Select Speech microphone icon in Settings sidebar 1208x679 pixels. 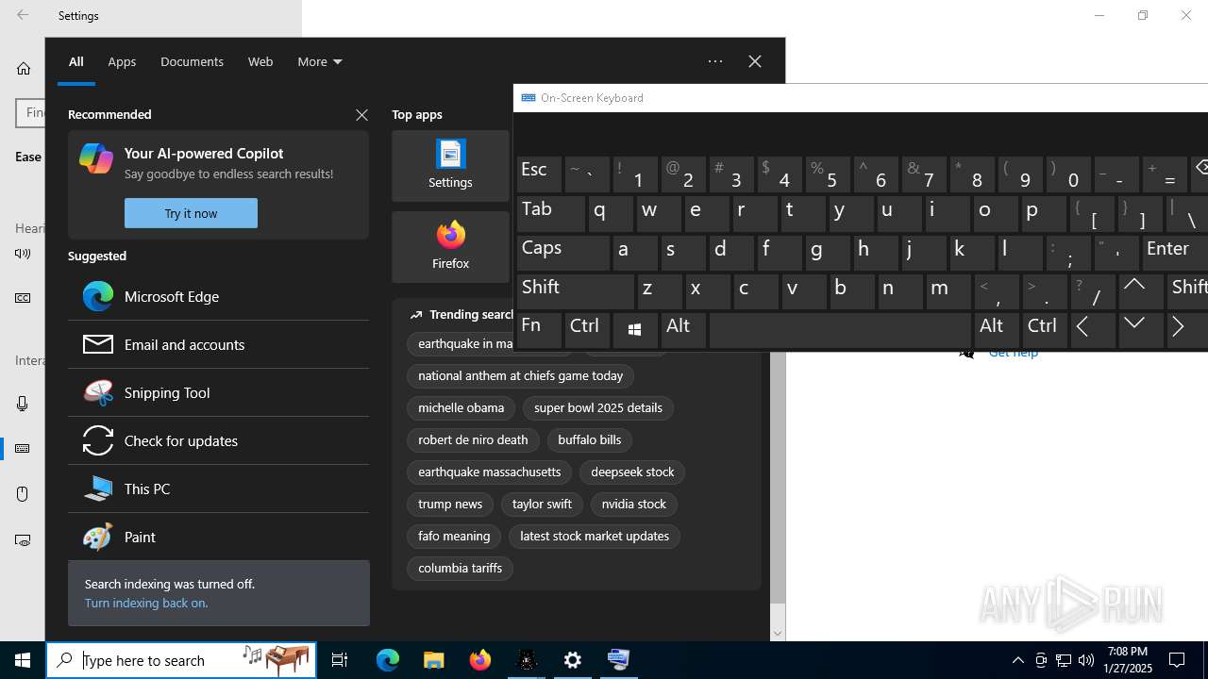coord(23,404)
